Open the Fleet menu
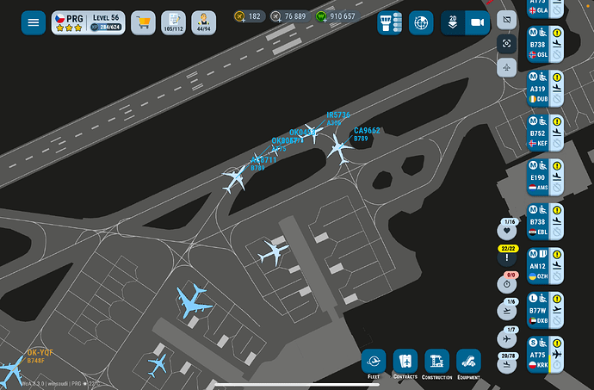The width and height of the screenshot is (594, 390). click(374, 364)
